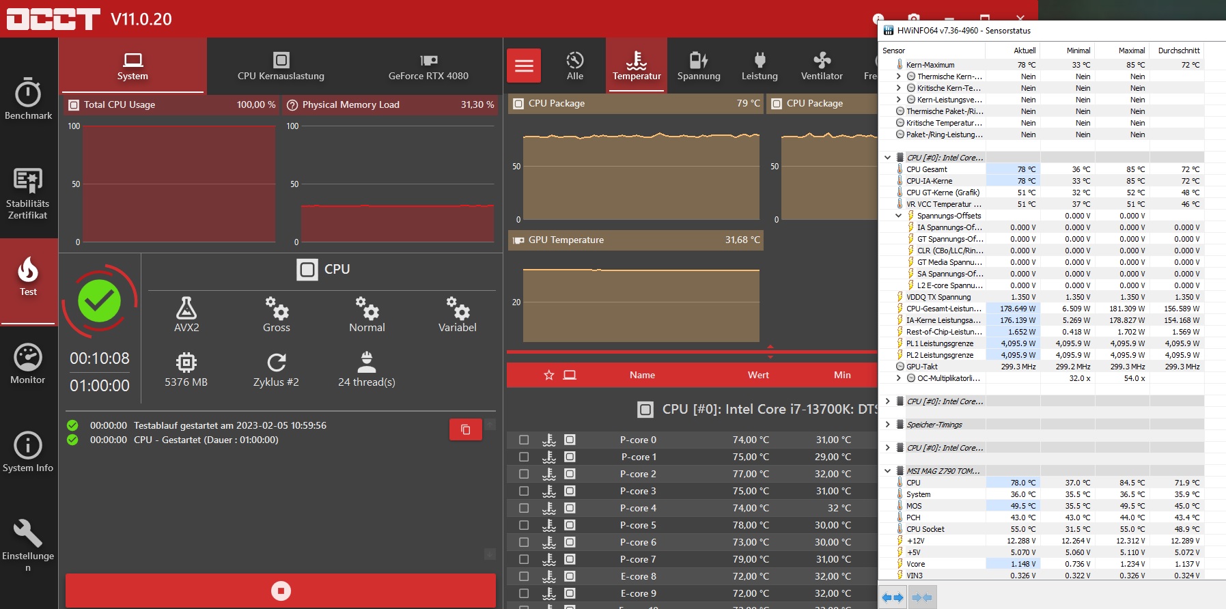Expand Kritische Kern-Te... row in HWiNFO
Image resolution: width=1226 pixels, height=609 pixels.
[x=898, y=88]
